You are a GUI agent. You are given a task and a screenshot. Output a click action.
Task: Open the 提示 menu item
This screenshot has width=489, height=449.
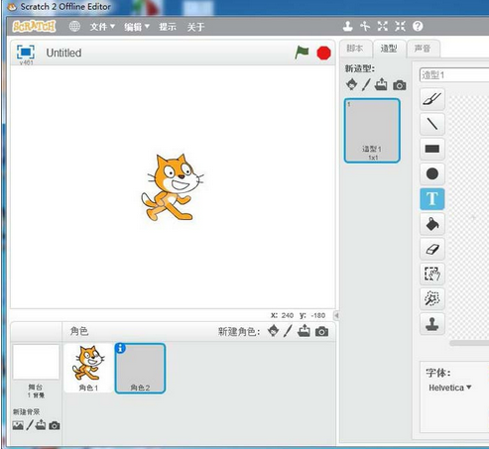168,27
